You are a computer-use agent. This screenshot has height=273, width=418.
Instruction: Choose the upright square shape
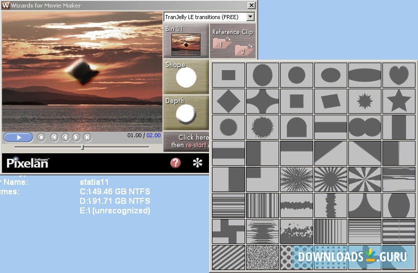coord(297,101)
